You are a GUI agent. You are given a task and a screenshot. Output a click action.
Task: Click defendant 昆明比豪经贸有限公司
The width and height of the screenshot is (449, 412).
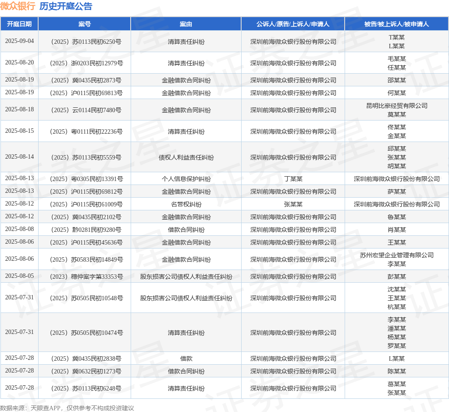(396, 106)
